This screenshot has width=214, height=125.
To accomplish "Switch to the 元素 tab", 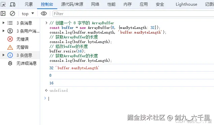I will pyautogui.click(x=29, y=4).
